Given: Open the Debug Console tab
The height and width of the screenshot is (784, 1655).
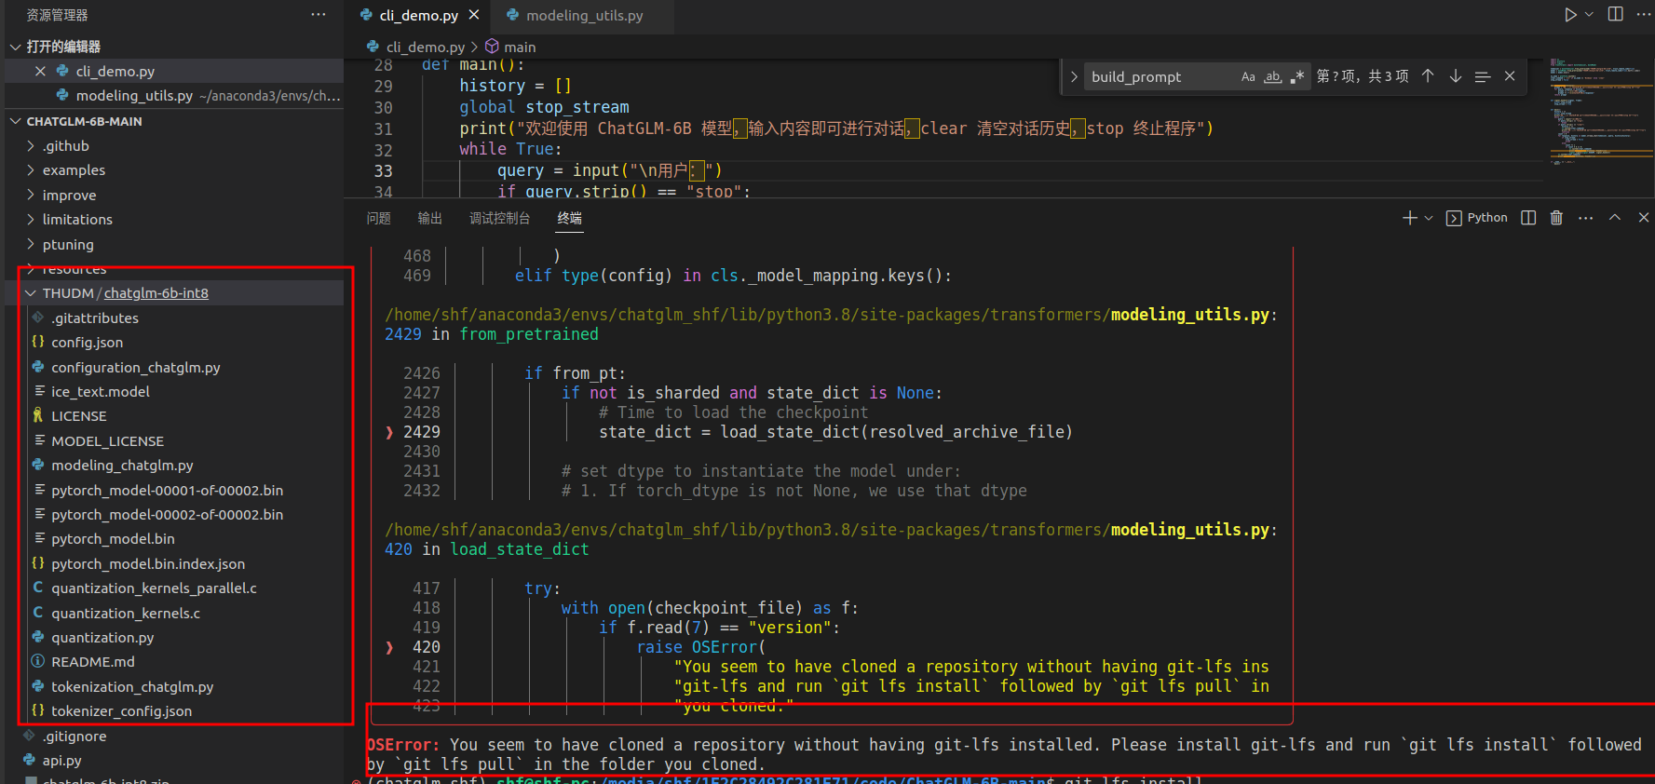Looking at the screenshot, I should (500, 218).
